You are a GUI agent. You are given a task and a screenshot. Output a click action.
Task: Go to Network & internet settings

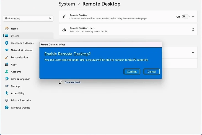coord(28,50)
